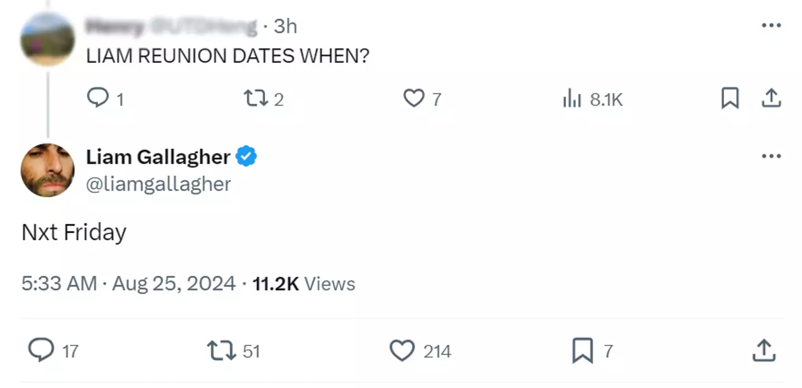
Task: Like the "Nxt Friday" tweet
Action: 402,351
